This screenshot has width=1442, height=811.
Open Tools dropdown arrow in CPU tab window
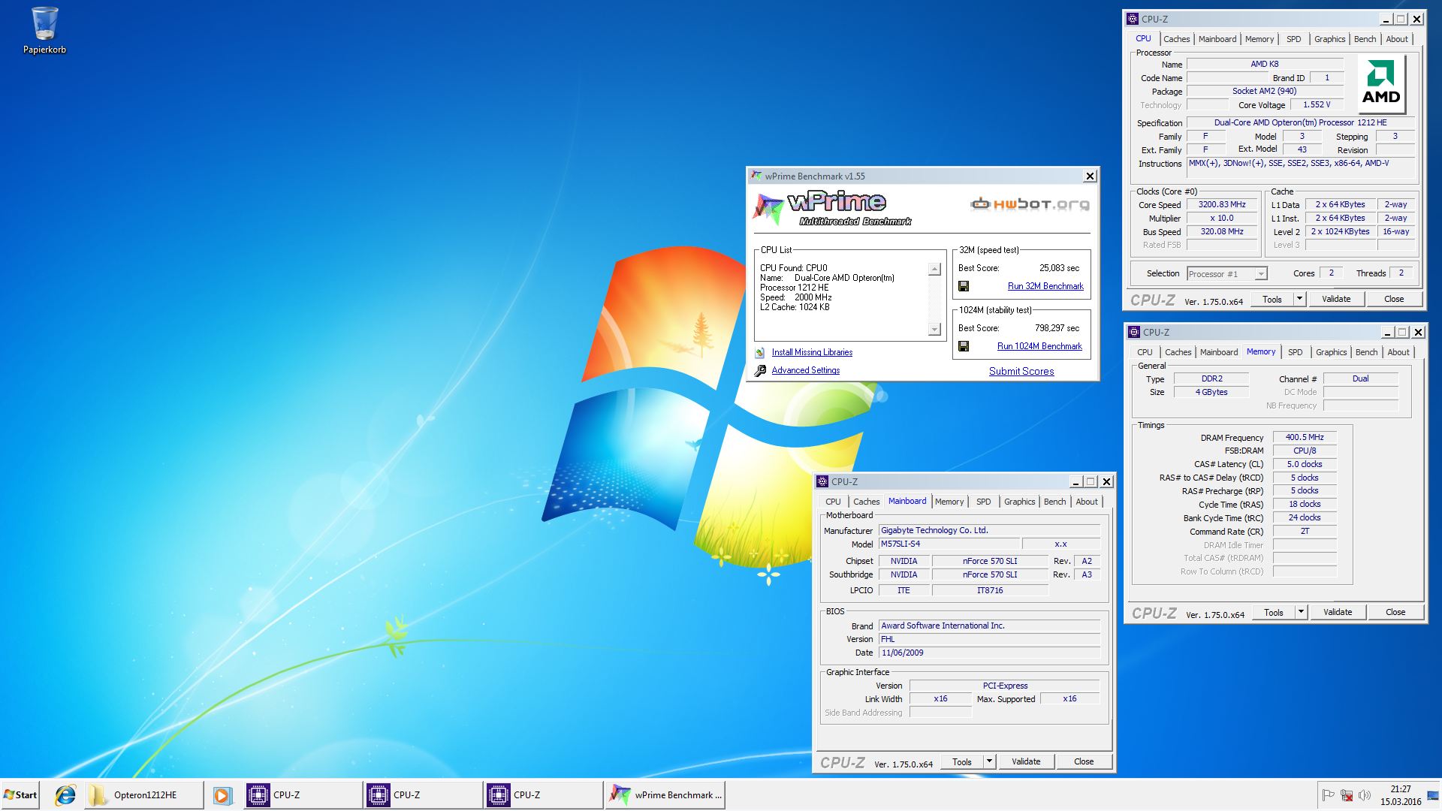click(x=1299, y=299)
